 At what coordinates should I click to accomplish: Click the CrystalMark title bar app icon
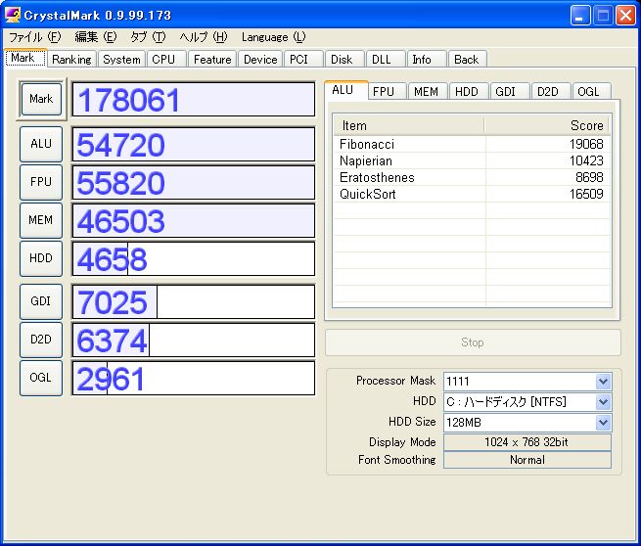(x=14, y=15)
